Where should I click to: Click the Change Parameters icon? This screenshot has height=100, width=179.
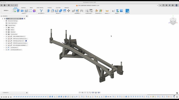[91, 11]
